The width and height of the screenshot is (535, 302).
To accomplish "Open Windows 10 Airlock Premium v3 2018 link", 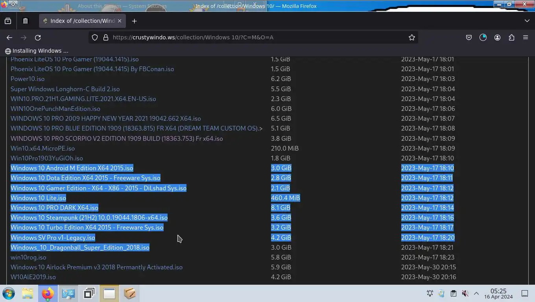I will pyautogui.click(x=96, y=267).
